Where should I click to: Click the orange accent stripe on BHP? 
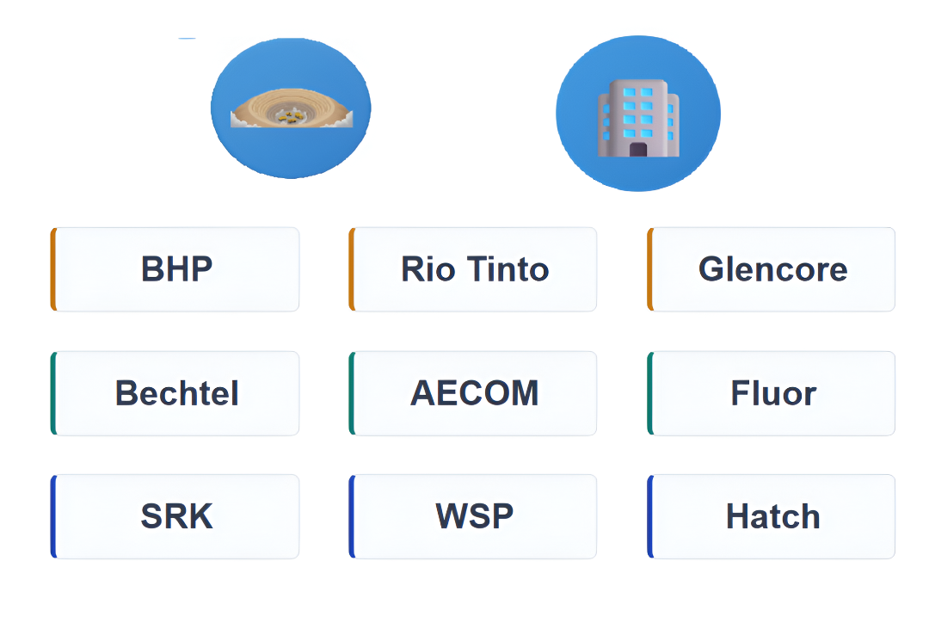coord(53,269)
